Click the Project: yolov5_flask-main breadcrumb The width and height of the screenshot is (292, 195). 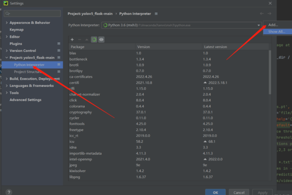point(90,14)
